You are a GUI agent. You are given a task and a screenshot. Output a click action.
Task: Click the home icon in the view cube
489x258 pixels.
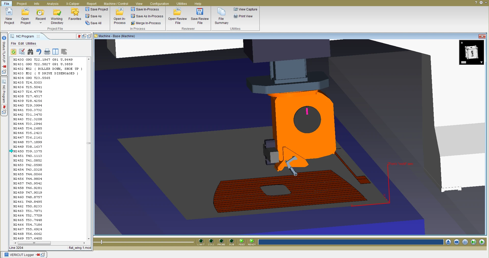click(x=462, y=43)
